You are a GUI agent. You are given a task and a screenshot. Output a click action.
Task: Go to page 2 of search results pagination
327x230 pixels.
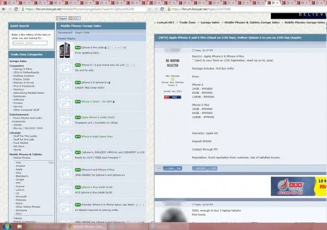coord(74,19)
